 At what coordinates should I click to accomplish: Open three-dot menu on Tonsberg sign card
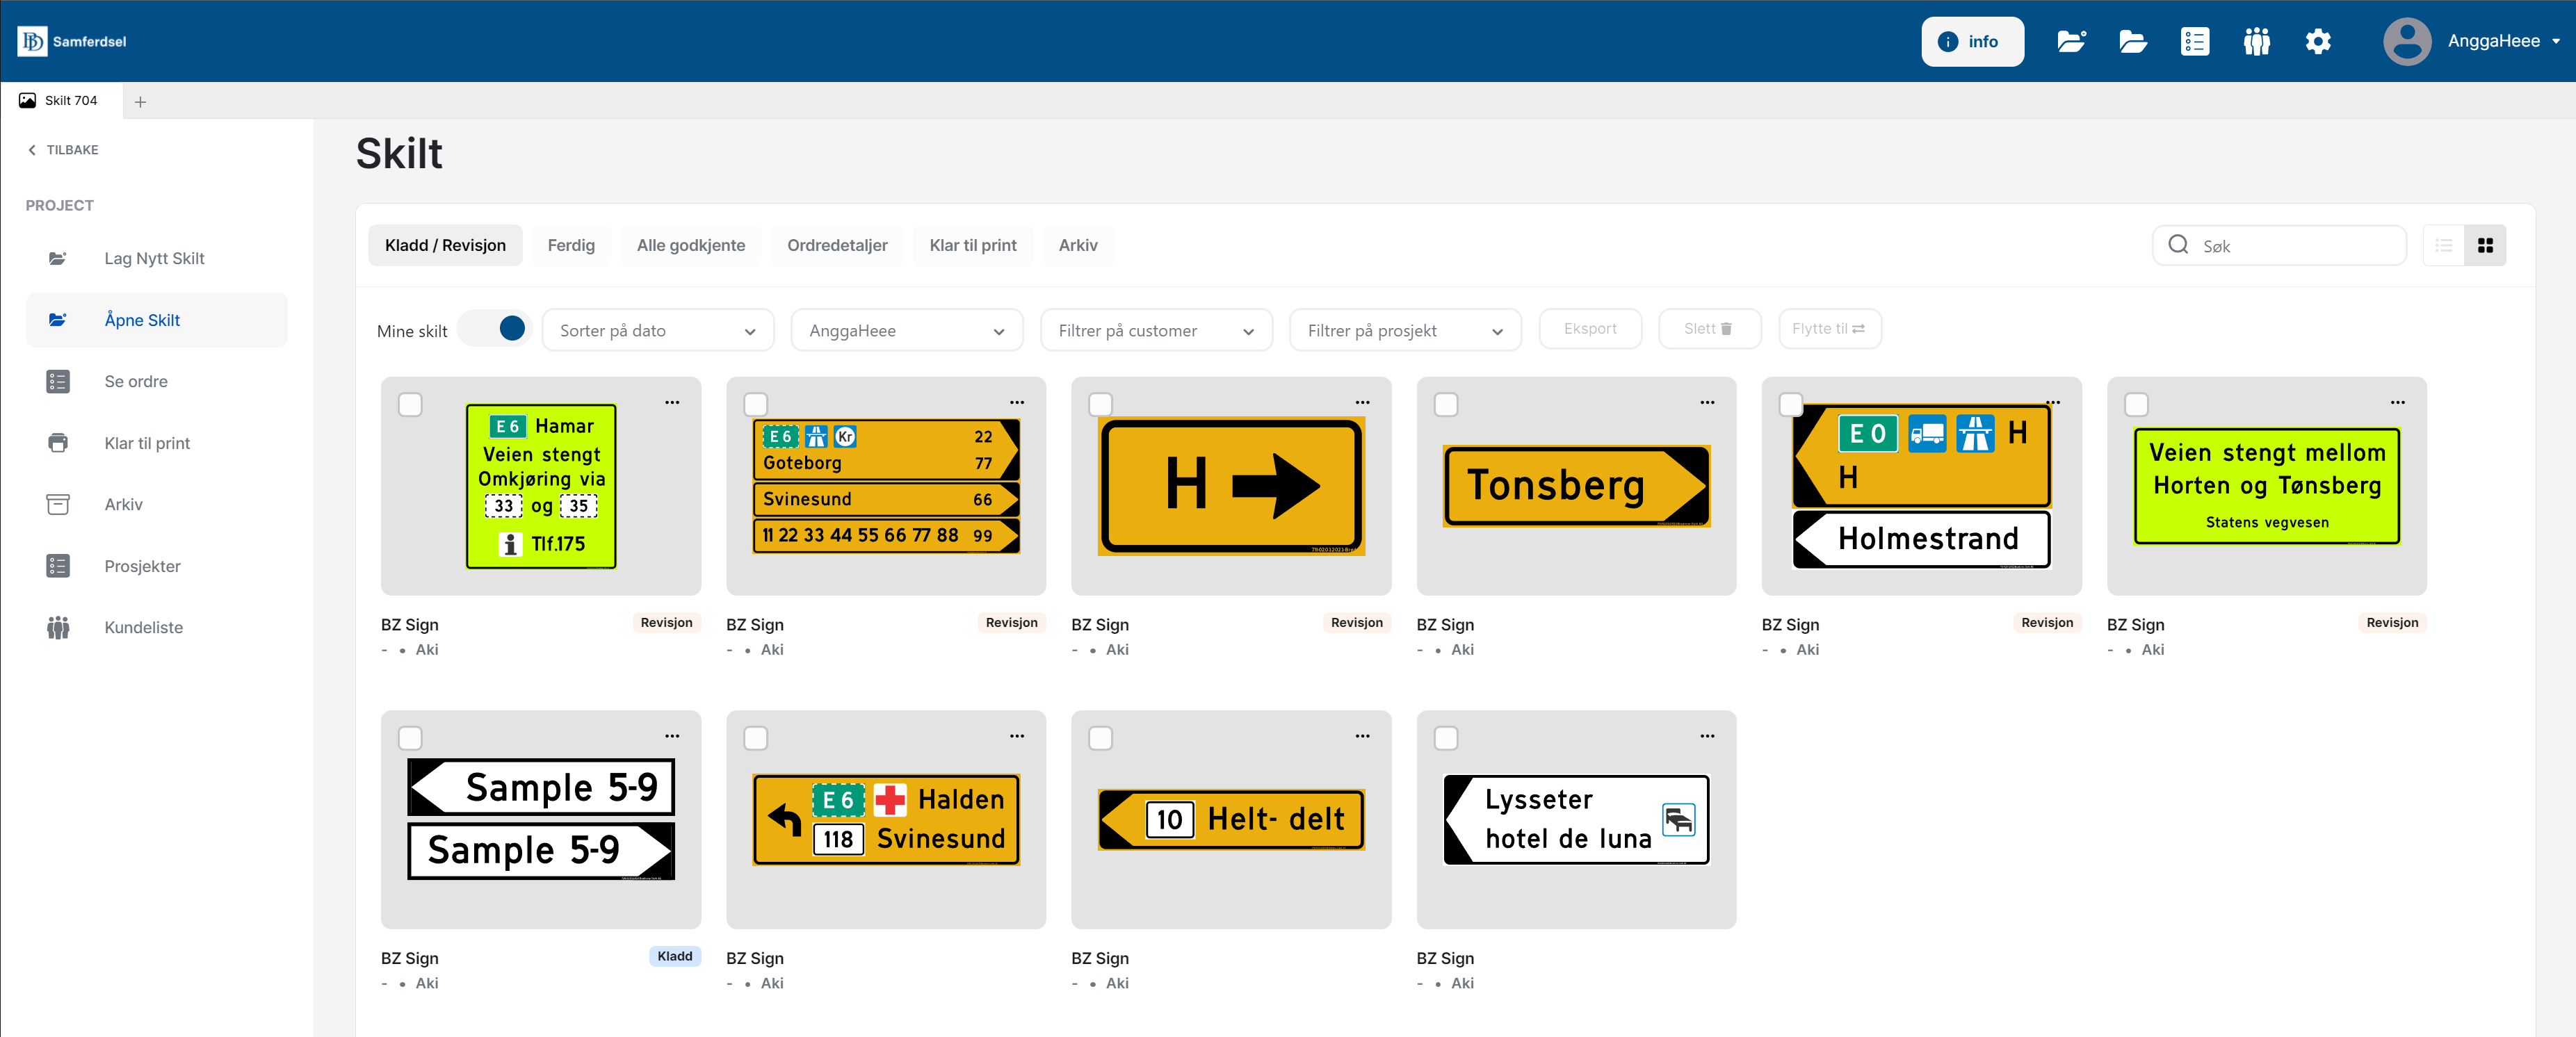point(1706,402)
